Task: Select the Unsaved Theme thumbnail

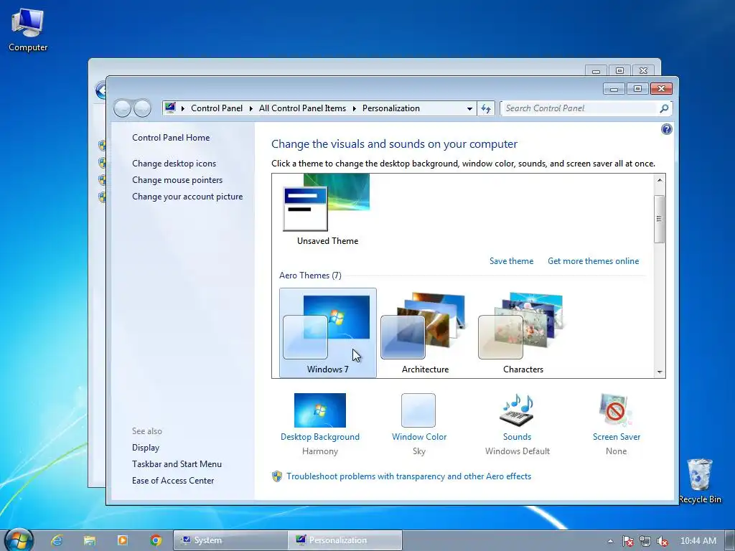Action: click(x=327, y=209)
